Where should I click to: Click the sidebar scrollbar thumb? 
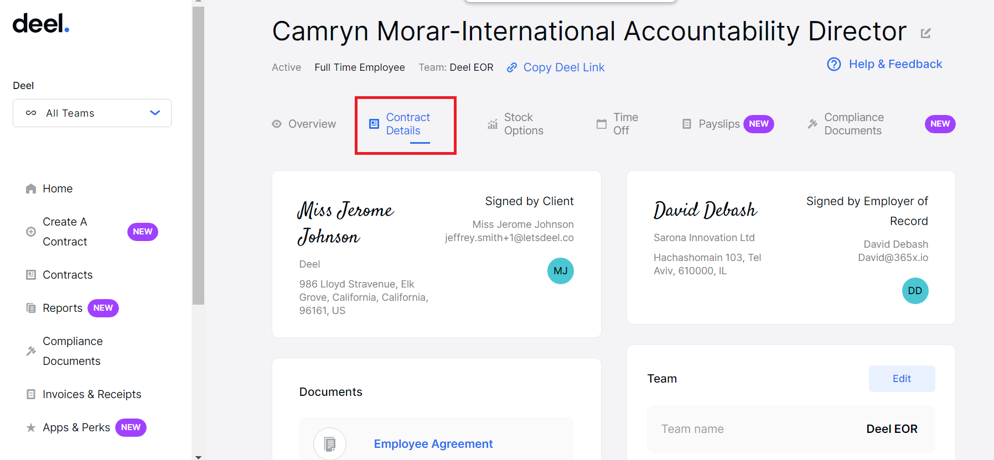pos(198,155)
